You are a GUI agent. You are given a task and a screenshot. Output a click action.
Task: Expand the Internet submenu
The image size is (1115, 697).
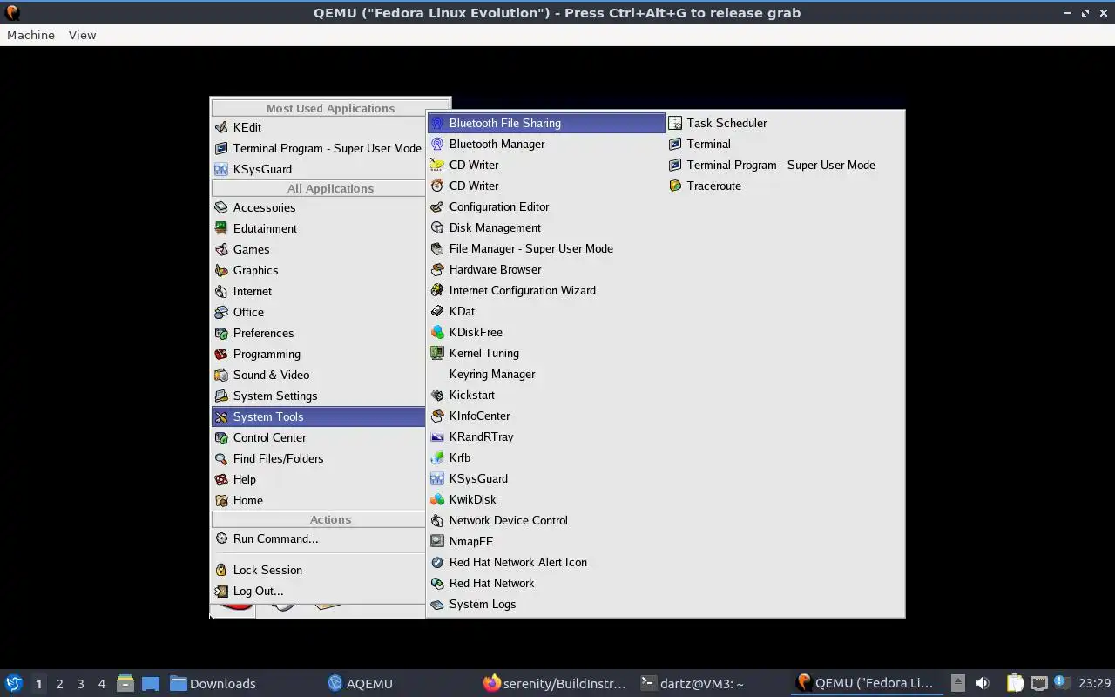318,291
